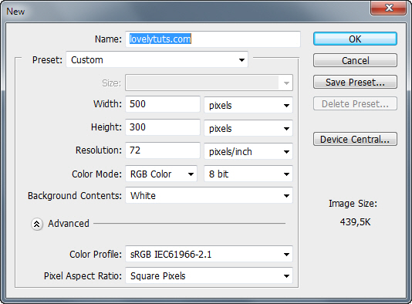Click the Image Size value 439,5K
Image resolution: width=412 pixels, height=304 pixels.
coord(355,222)
